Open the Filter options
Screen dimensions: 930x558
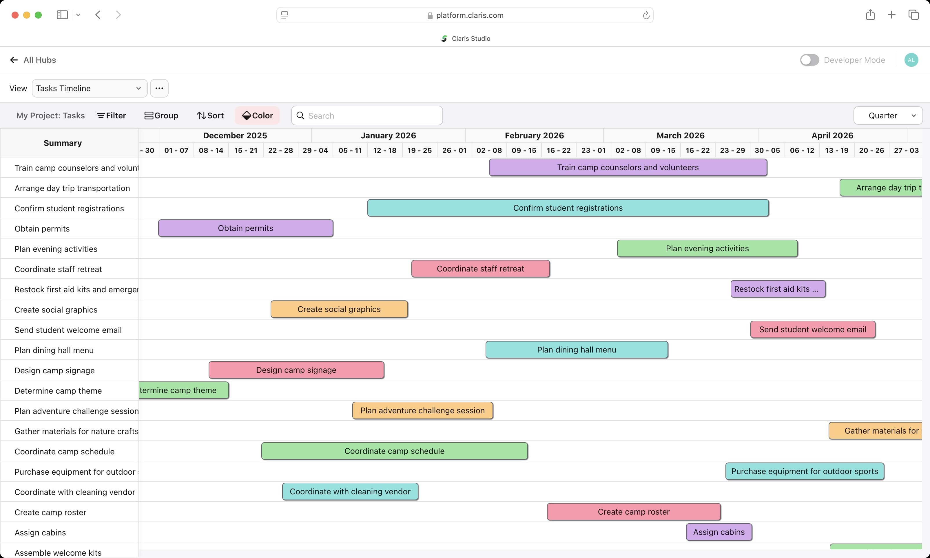point(112,115)
